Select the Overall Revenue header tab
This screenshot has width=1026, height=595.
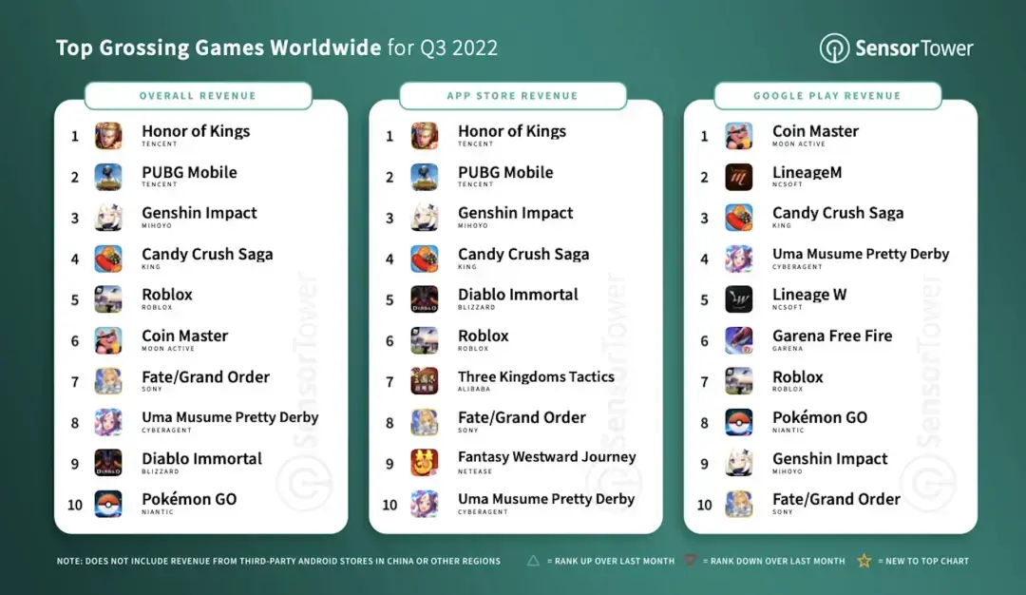pyautogui.click(x=198, y=96)
